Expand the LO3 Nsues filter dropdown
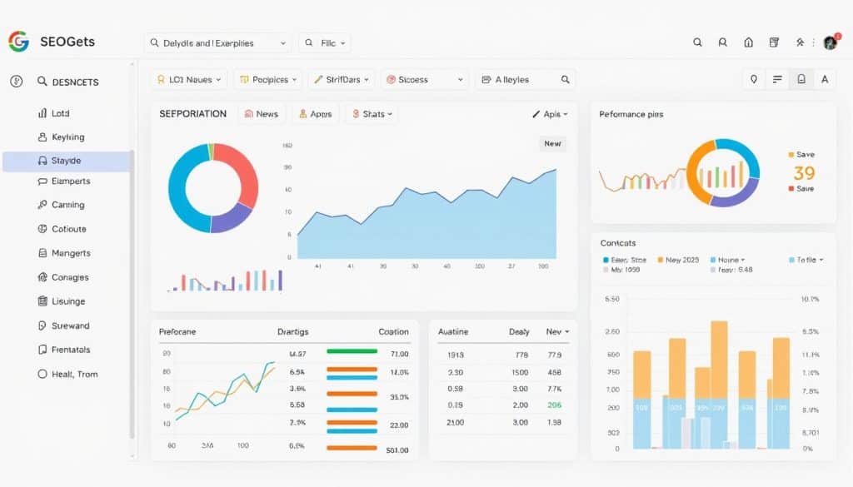Screen dimensions: 853x487 pyautogui.click(x=189, y=79)
